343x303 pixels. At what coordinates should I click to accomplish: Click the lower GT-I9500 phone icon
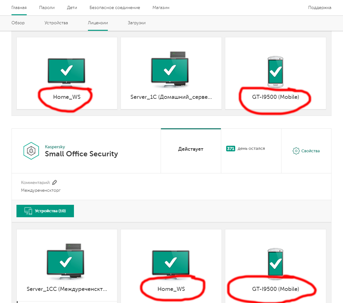pos(275,264)
